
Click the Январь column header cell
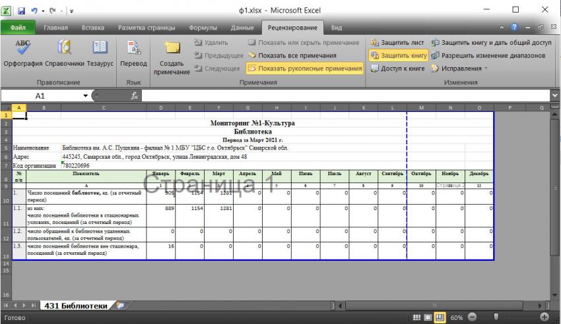[160, 176]
